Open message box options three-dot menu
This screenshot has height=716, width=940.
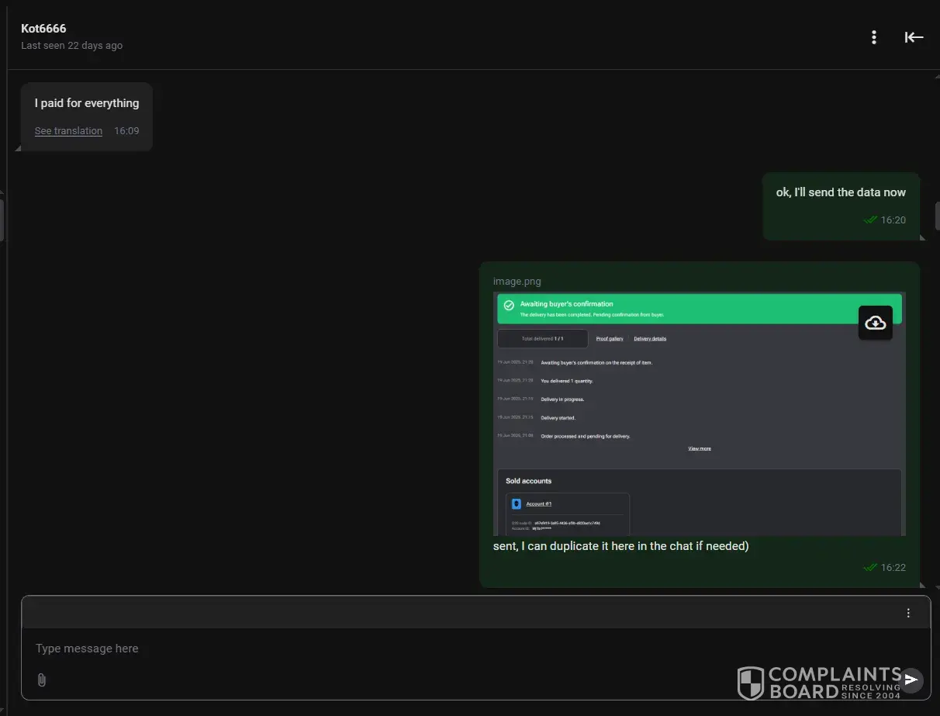point(908,613)
